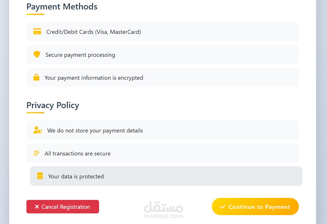Click the credit card icon
The image size is (327, 224).
(x=37, y=32)
